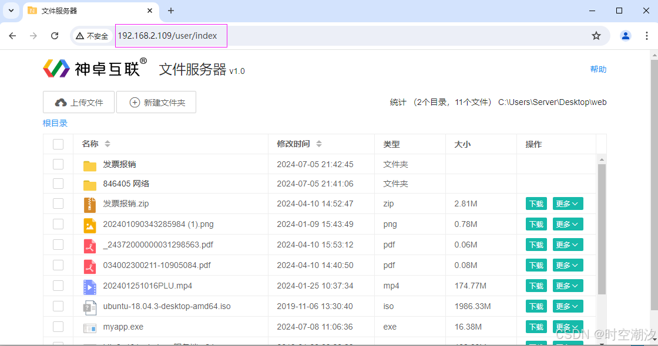Download 034002300211-10905084.pdf with 下载
The width and height of the screenshot is (658, 346).
pyautogui.click(x=536, y=265)
